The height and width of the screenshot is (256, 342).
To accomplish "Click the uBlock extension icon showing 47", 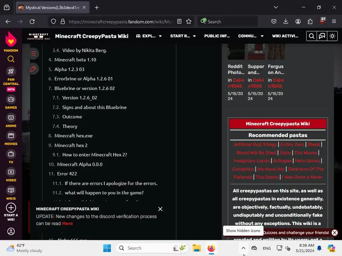I will 322,21.
